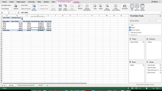This screenshot has width=162, height=91.
Task: Open info for Sum of Impr. value
Action: pos(160,65)
